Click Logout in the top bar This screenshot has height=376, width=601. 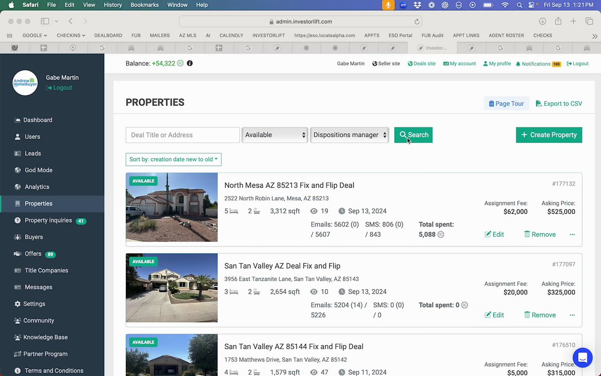click(x=578, y=63)
